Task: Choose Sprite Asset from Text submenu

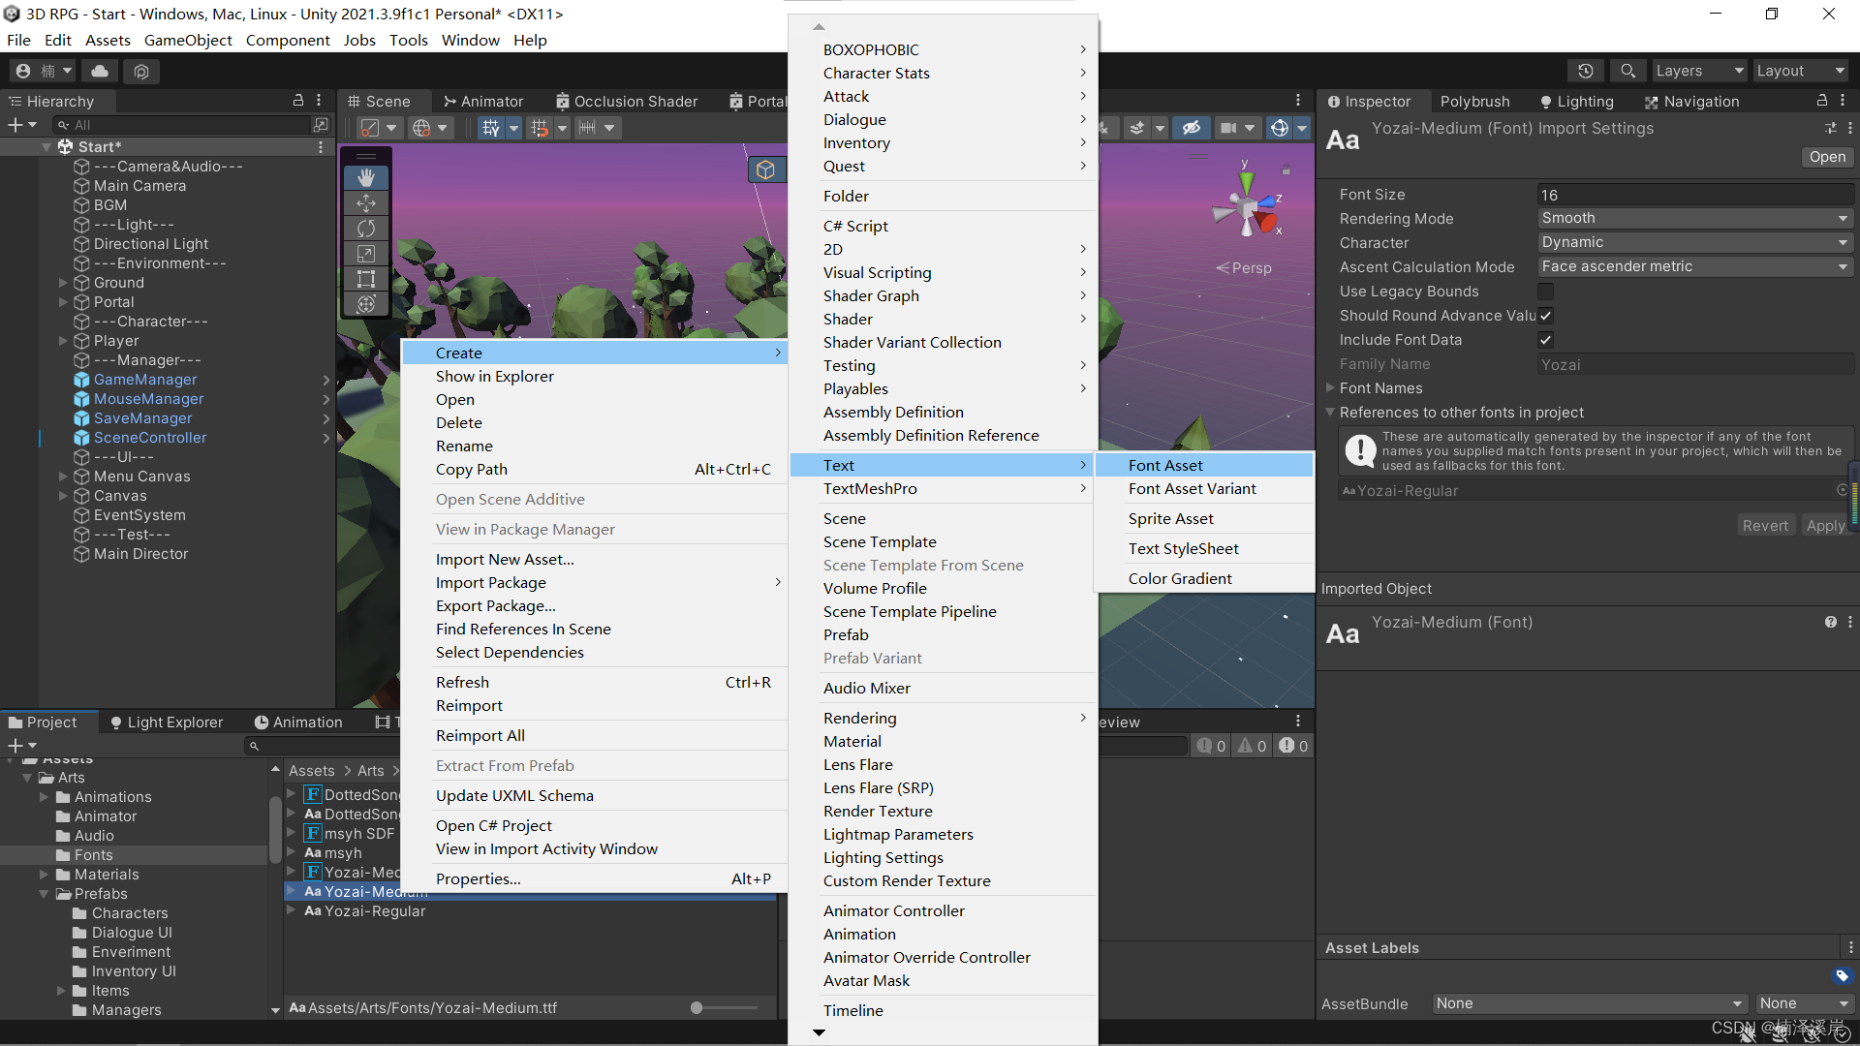Action: pyautogui.click(x=1204, y=519)
